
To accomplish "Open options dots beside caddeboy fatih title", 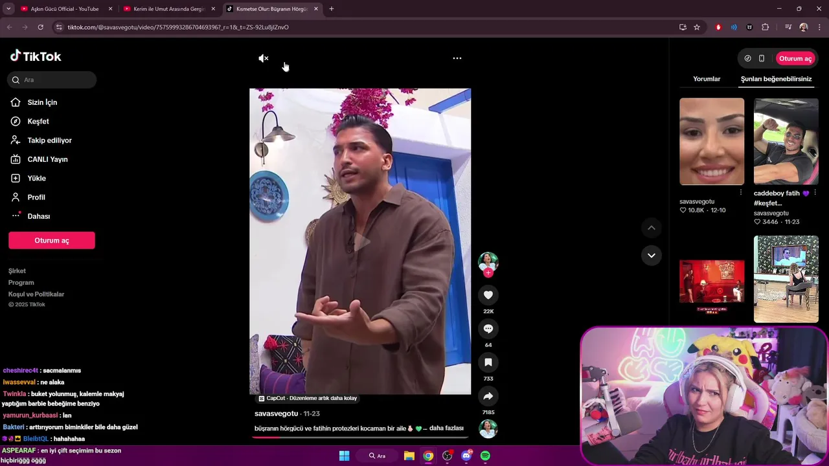I will tap(815, 194).
